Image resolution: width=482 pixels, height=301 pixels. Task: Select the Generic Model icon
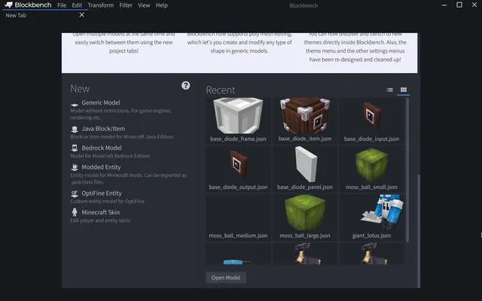75,105
